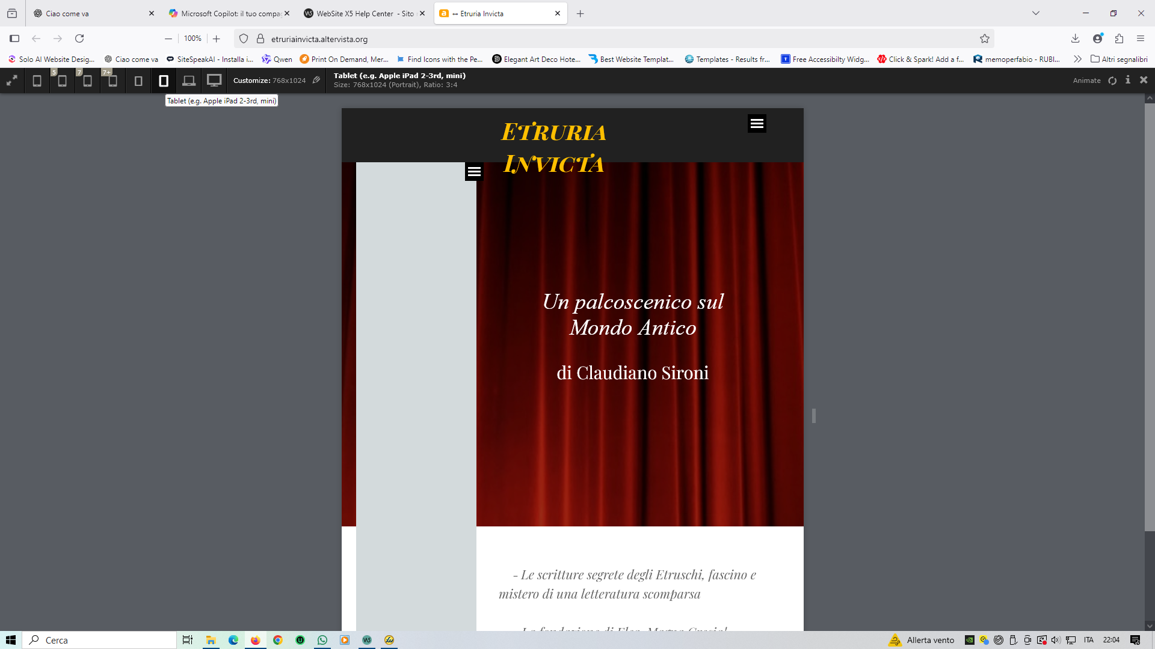Click scrollbar down arrow
Image resolution: width=1155 pixels, height=649 pixels.
pyautogui.click(x=1150, y=626)
